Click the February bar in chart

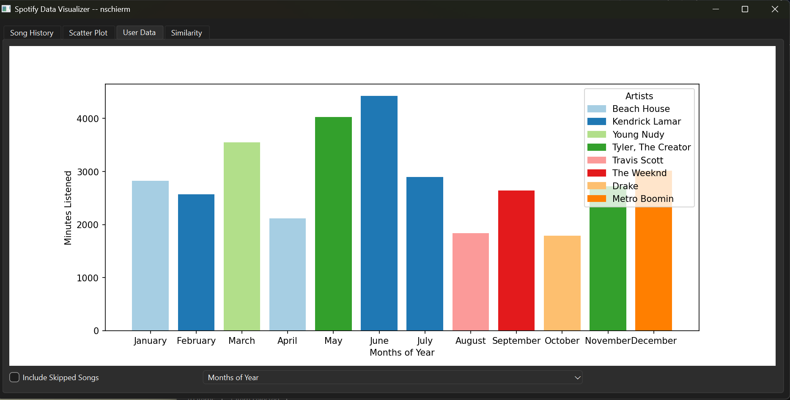click(x=196, y=262)
